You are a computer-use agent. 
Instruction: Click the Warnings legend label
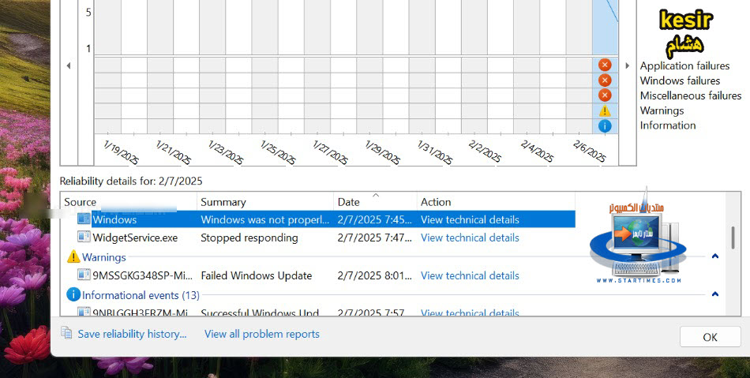662,110
